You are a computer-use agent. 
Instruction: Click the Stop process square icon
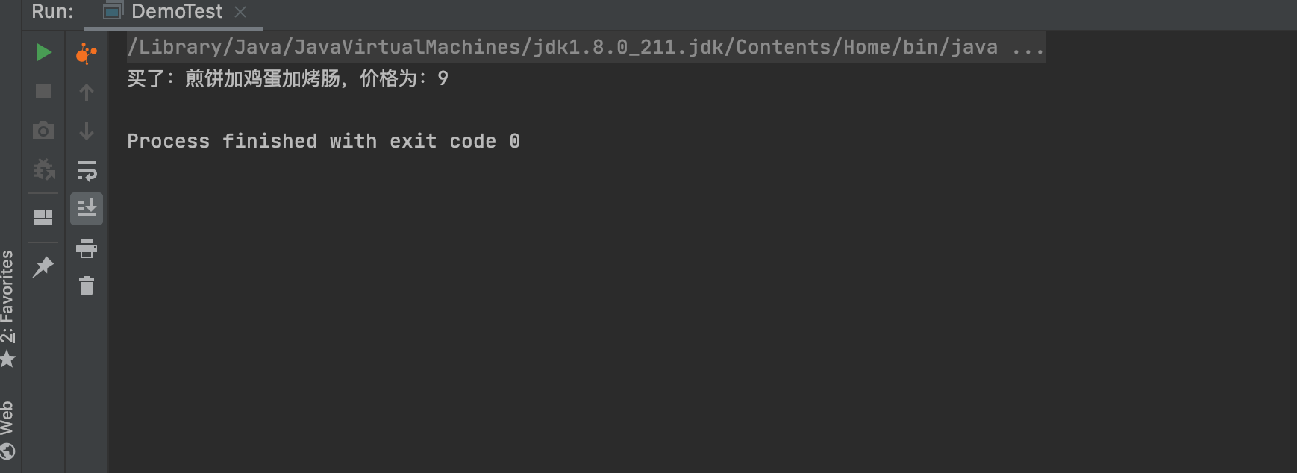coord(43,91)
